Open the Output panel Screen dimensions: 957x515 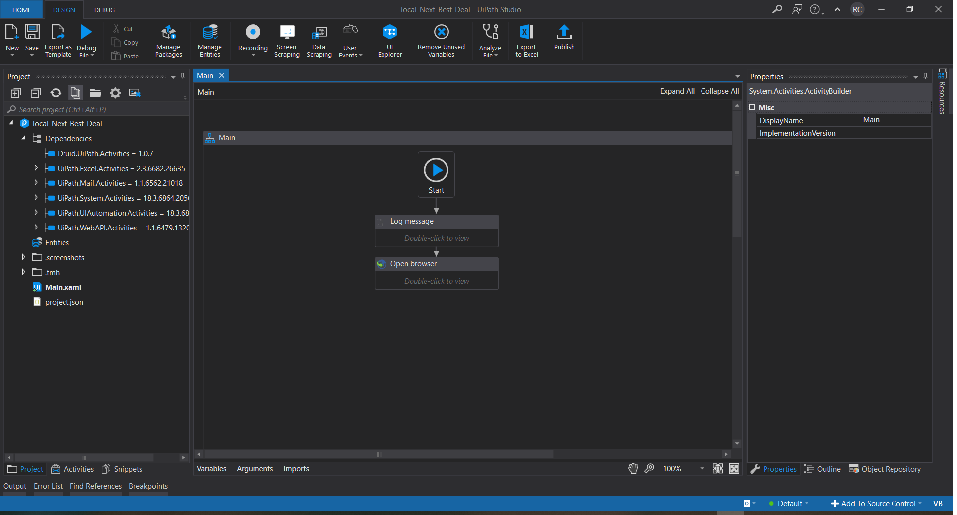point(15,486)
